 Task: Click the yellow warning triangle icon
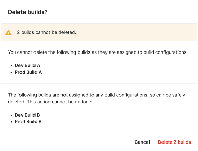(9, 32)
